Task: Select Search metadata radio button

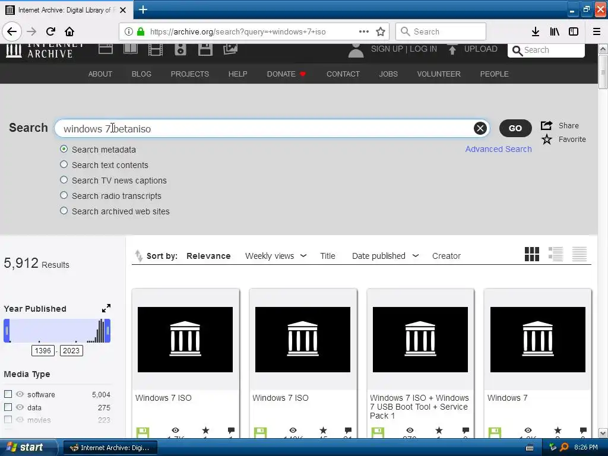Action: point(64,149)
